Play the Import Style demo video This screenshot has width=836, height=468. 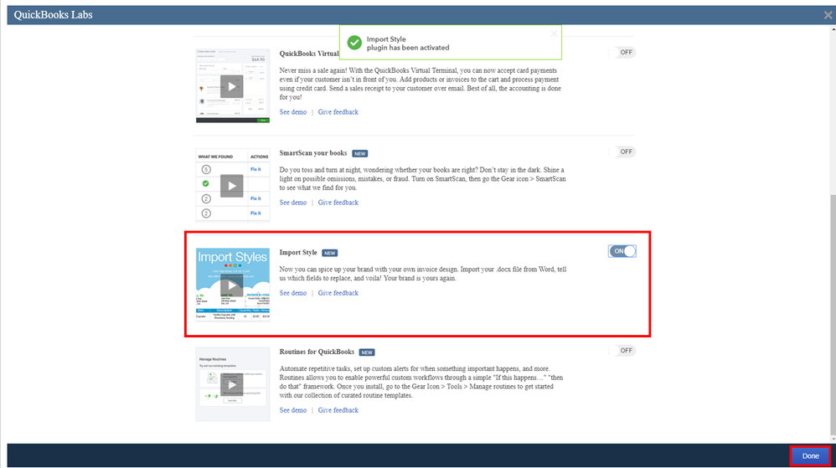(231, 285)
